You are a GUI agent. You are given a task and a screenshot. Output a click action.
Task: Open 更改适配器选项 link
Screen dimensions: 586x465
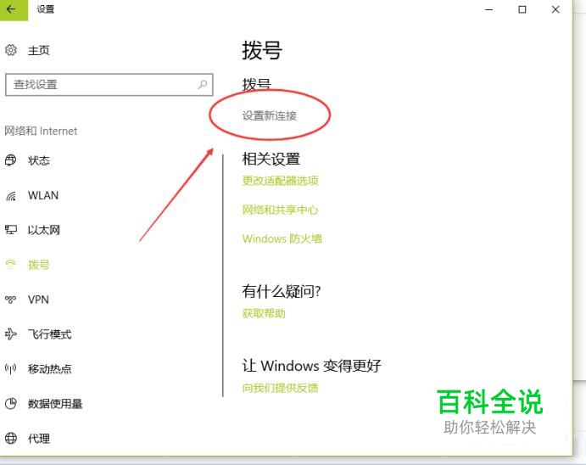[281, 181]
